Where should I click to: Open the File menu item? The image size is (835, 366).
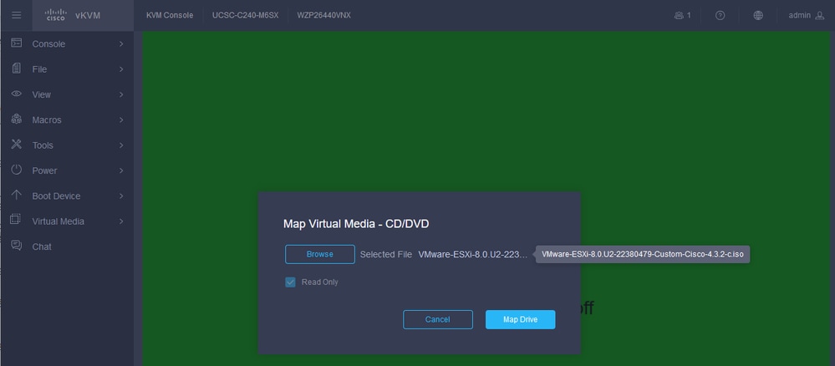(x=67, y=69)
